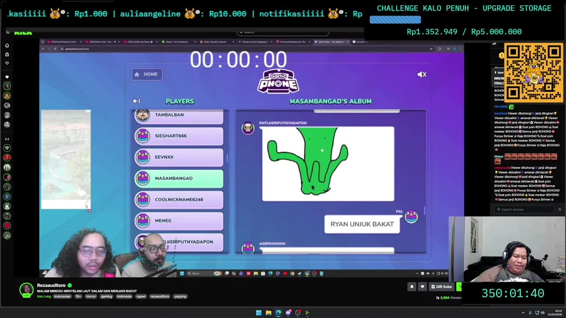The height and width of the screenshot is (318, 566).
Task: Select player COOLNICKNAME6248 in the list
Action: click(x=179, y=200)
